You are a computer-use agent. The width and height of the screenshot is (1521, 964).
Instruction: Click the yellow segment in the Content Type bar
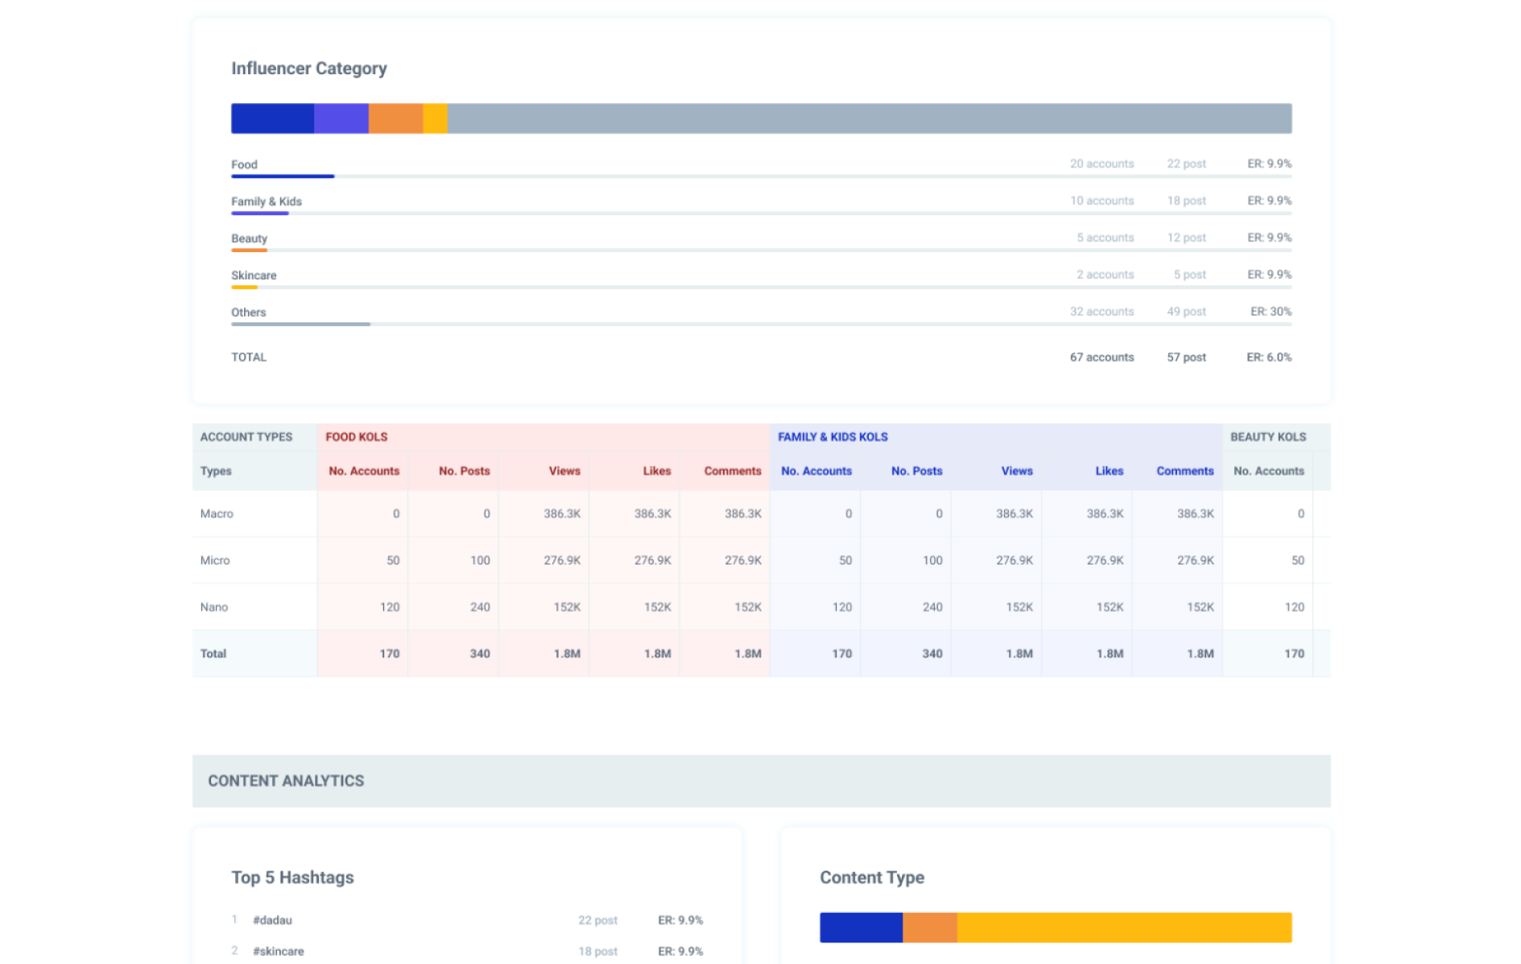1124,928
